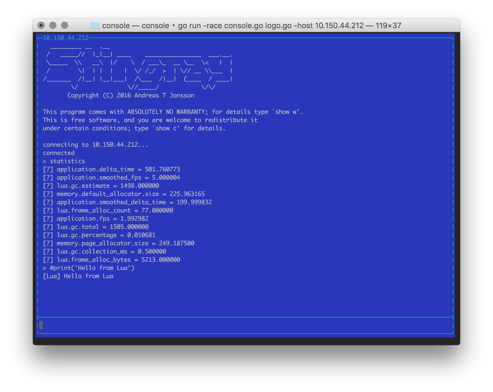Click the application.smoothed_delta_time line
Viewport: 493px width, 392px height.
127,202
